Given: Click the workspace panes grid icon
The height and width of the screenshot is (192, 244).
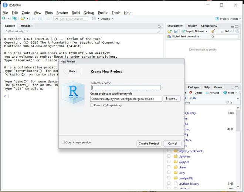Looking at the screenshot, I should tap(94, 18).
